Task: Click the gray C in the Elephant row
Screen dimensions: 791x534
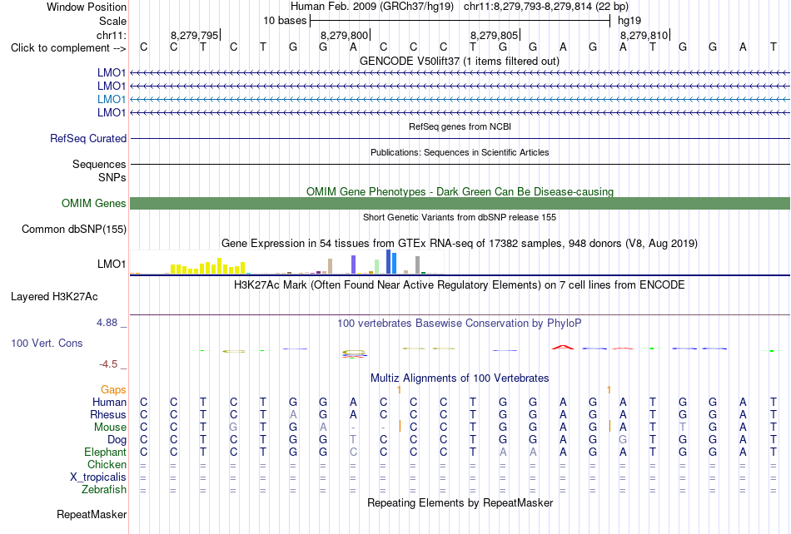Action: click(353, 452)
